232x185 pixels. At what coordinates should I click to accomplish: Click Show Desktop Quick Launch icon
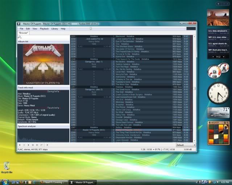[x=13, y=182]
